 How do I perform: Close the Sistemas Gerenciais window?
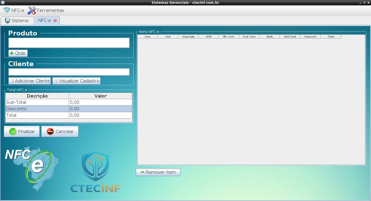[368, 2]
